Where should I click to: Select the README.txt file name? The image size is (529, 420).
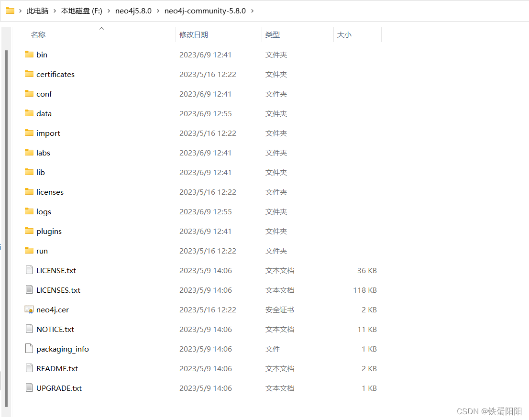pos(57,368)
